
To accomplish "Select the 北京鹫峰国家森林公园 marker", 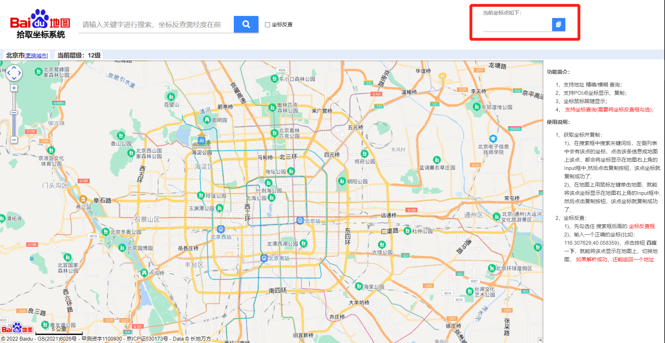I will pos(39,72).
